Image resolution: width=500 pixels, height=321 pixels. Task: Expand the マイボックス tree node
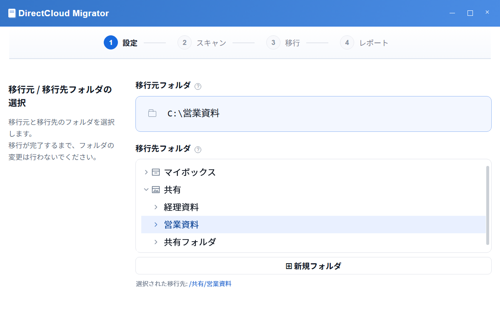[x=146, y=172]
